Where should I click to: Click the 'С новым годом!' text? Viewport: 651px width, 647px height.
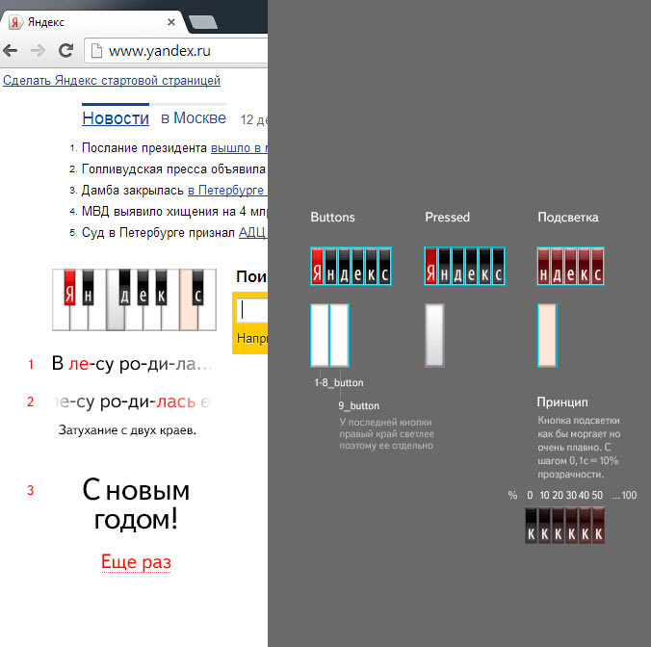tap(136, 504)
